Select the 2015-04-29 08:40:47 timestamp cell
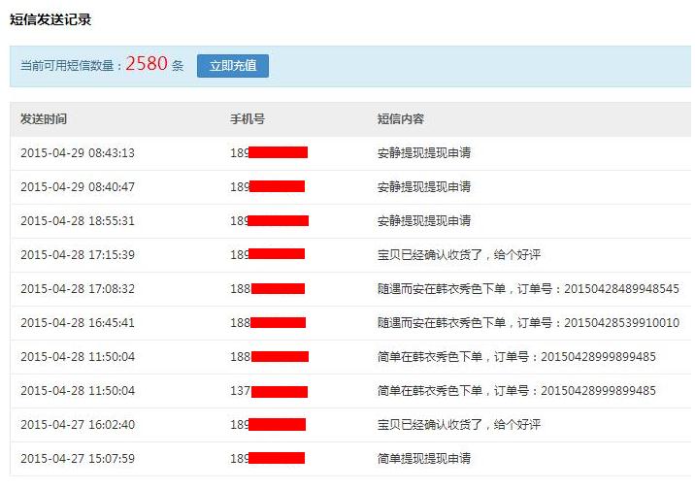This screenshot has width=695, height=489. pyautogui.click(x=78, y=187)
